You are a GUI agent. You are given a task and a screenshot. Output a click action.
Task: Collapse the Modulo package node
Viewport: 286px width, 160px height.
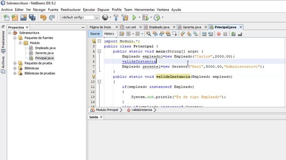(20, 43)
